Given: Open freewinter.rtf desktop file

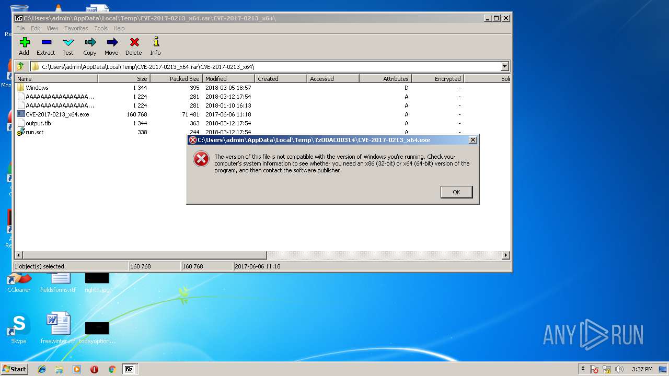Looking at the screenshot, I should tap(58, 329).
